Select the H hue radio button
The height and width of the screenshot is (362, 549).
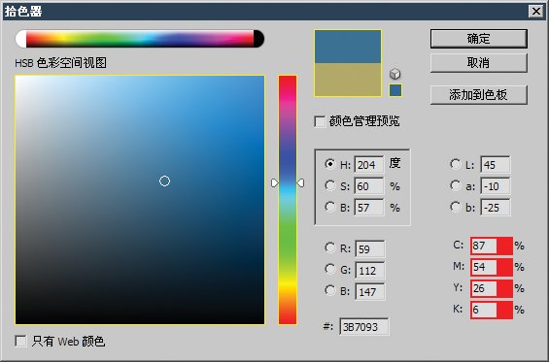(329, 164)
